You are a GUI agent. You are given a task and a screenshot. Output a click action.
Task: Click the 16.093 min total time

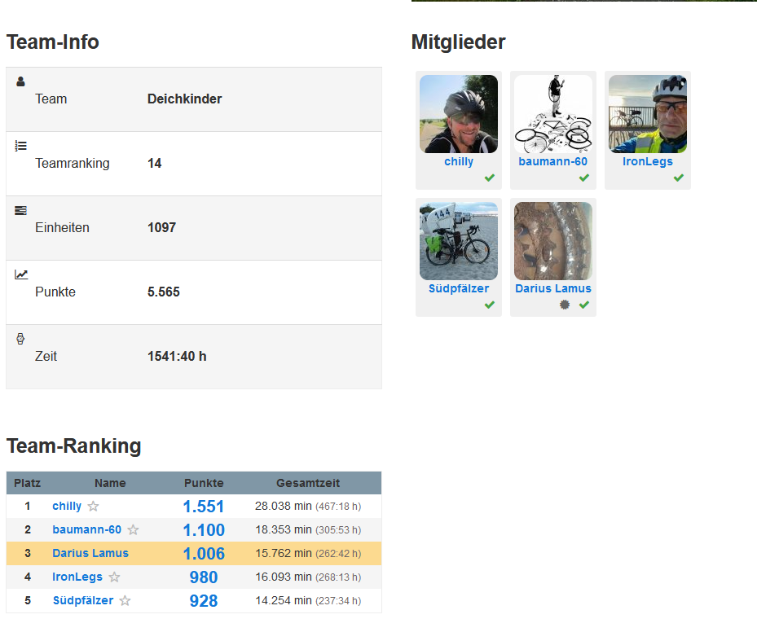pos(308,577)
